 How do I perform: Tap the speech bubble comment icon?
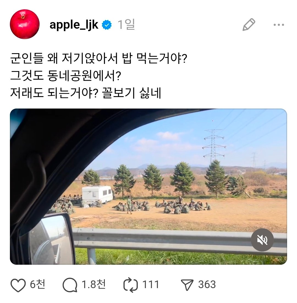(x=70, y=285)
